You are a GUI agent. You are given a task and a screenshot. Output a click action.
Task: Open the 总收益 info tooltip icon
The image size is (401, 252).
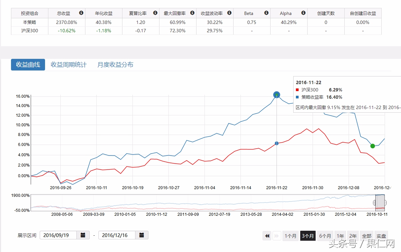(80, 13)
